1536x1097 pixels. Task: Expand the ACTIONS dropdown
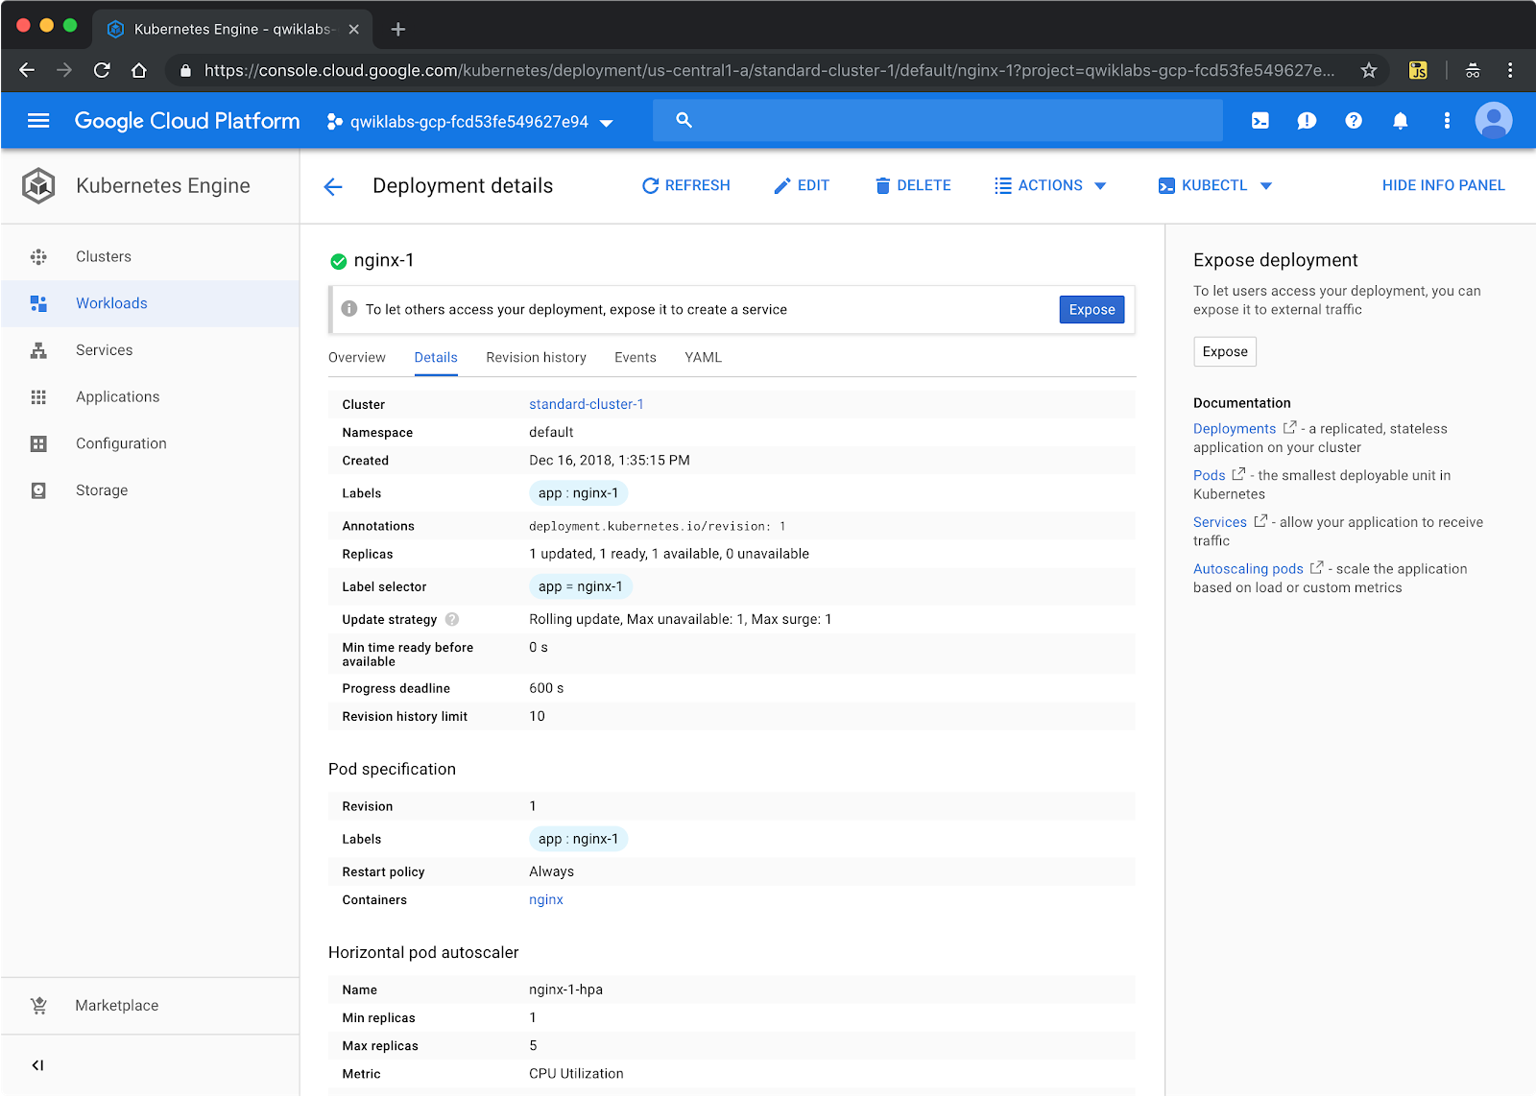[1050, 186]
